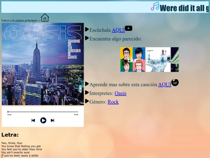Screen dimensions: 210x158
Task: Click the home icon to return to main page
Action: tap(45, 18)
